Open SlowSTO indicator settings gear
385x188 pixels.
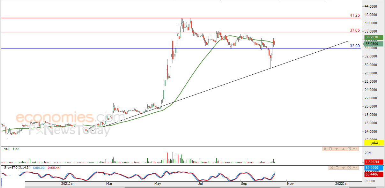click(x=349, y=168)
